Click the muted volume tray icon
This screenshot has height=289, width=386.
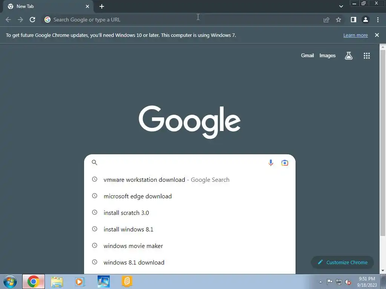pyautogui.click(x=348, y=282)
